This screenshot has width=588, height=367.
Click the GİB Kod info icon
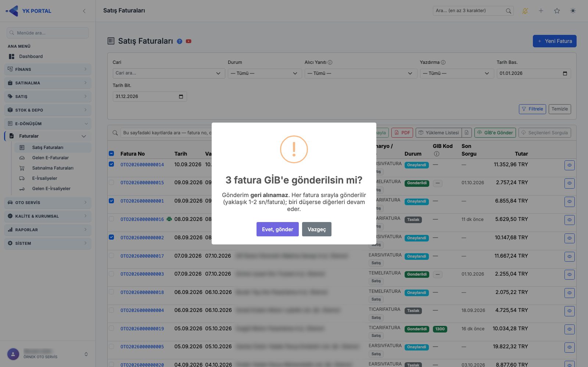(x=437, y=154)
